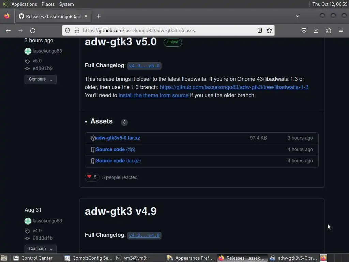Open commit 08d3dfb
The width and height of the screenshot is (349, 262).
pos(43,238)
